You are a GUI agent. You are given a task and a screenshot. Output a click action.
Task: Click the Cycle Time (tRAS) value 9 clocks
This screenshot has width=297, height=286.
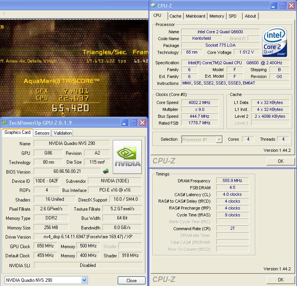(x=232, y=215)
